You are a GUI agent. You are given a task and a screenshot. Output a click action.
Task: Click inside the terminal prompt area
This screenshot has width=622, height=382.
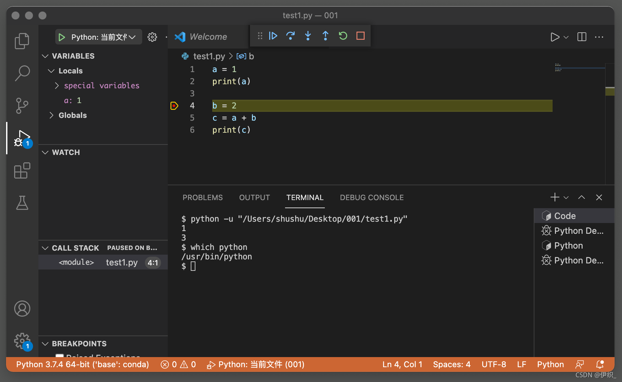pyautogui.click(x=193, y=266)
